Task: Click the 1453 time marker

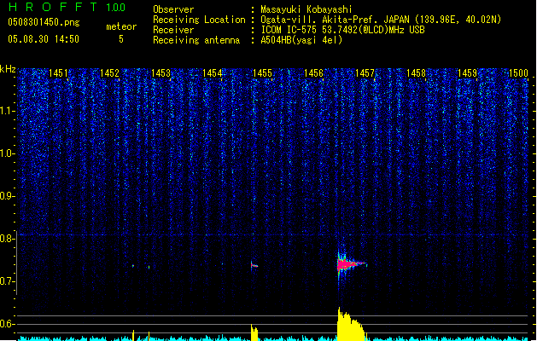Action: click(x=161, y=73)
